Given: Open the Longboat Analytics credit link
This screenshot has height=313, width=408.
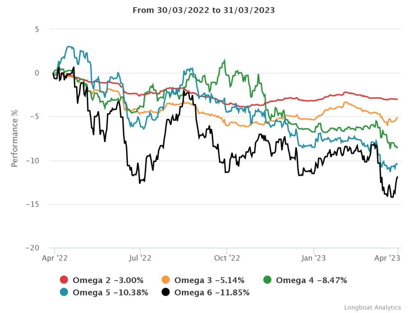Looking at the screenshot, I should 373,307.
